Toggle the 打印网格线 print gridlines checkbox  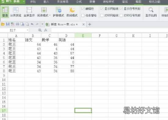[102, 16]
